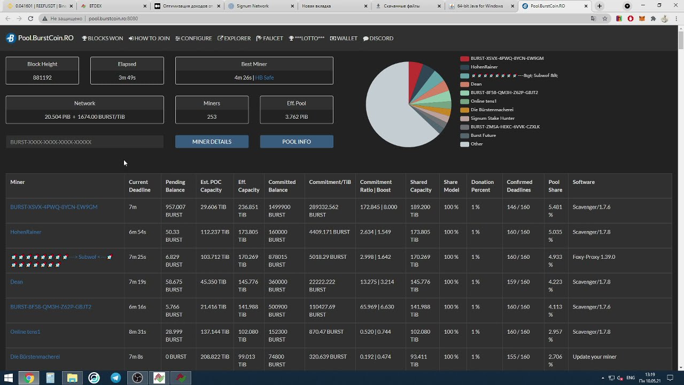Click the Miner Details button
The image size is (684, 385).
coord(212,142)
